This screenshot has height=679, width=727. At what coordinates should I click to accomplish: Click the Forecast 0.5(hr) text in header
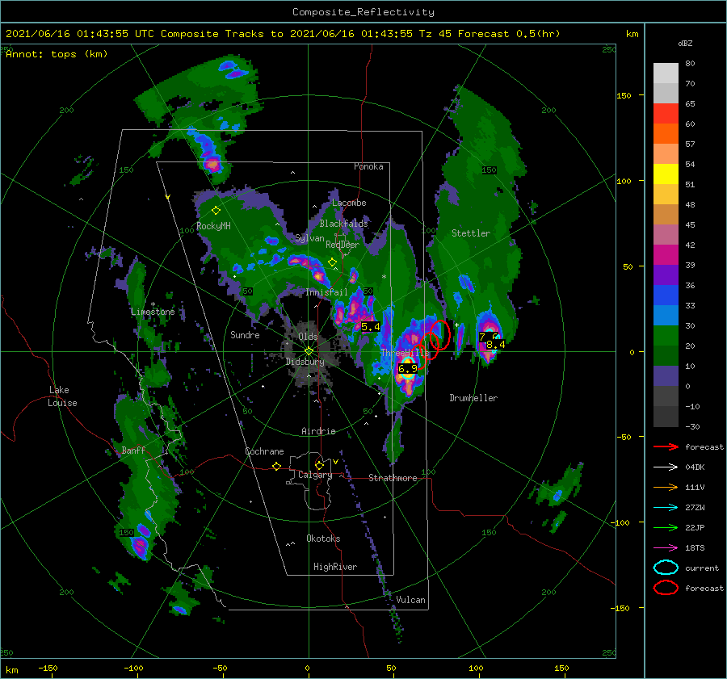(509, 34)
